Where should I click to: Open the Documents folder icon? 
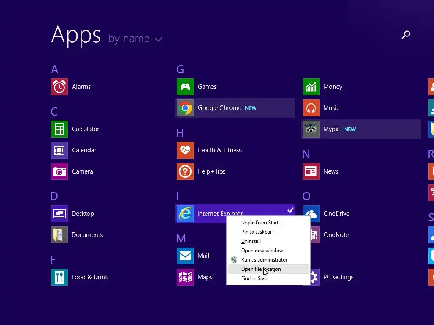(59, 235)
